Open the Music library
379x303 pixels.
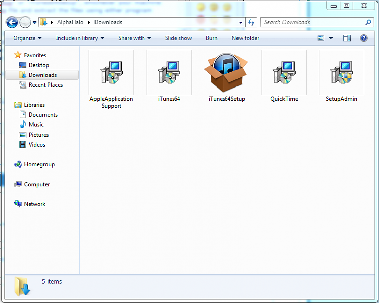tap(36, 124)
